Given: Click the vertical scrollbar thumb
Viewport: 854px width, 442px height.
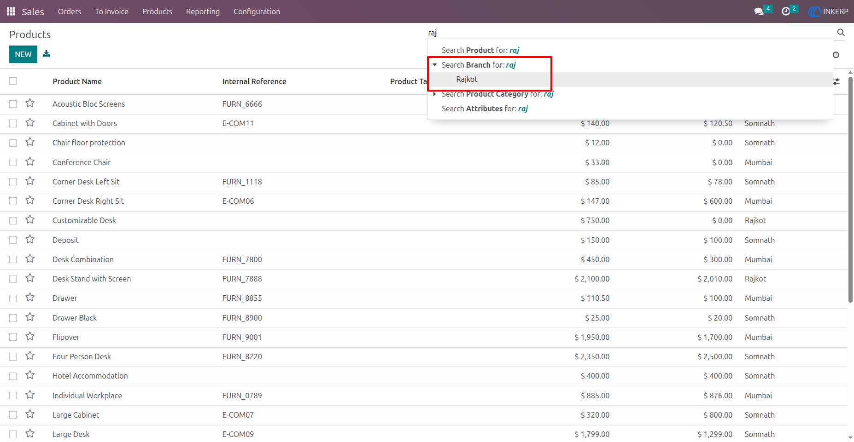Looking at the screenshot, I should (x=850, y=189).
